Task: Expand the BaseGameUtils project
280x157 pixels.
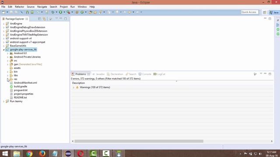Action: 3,46
